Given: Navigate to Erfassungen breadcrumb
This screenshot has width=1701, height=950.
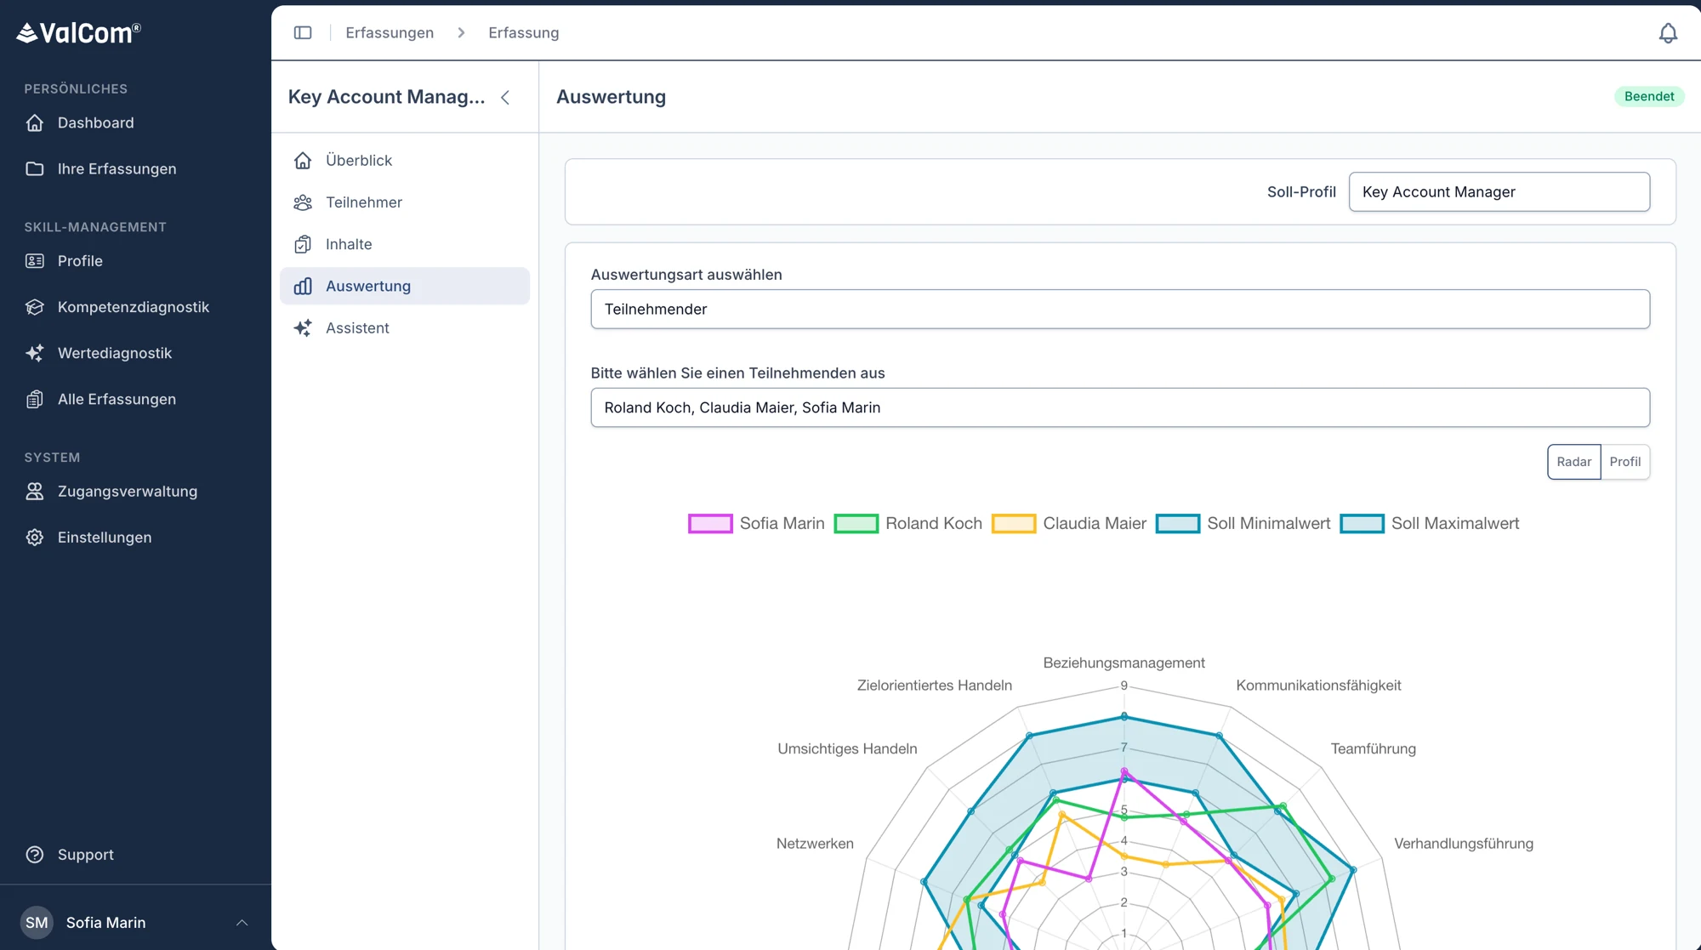Looking at the screenshot, I should coord(390,32).
